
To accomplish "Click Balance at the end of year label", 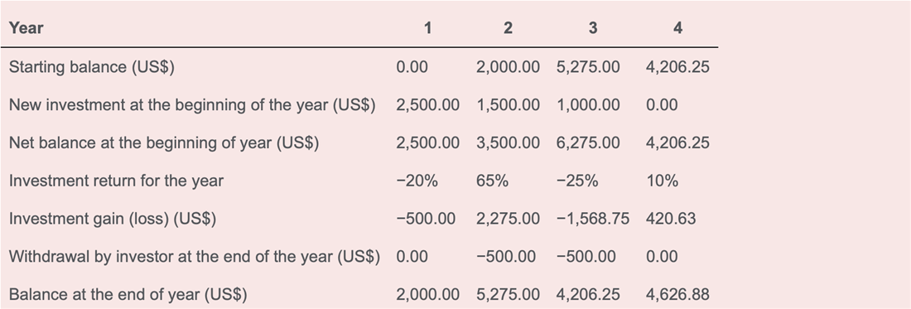I will 128,294.
